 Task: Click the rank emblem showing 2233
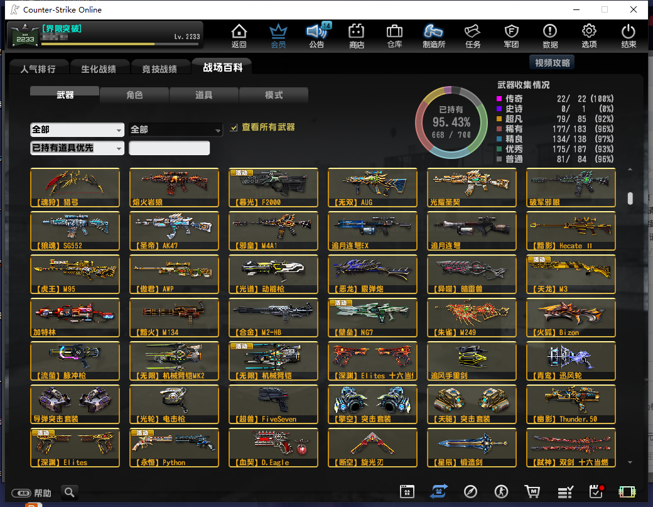click(25, 35)
